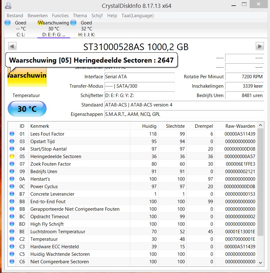The image size is (270, 273).
Task: Click the Huidig column header
Action: coord(144,126)
